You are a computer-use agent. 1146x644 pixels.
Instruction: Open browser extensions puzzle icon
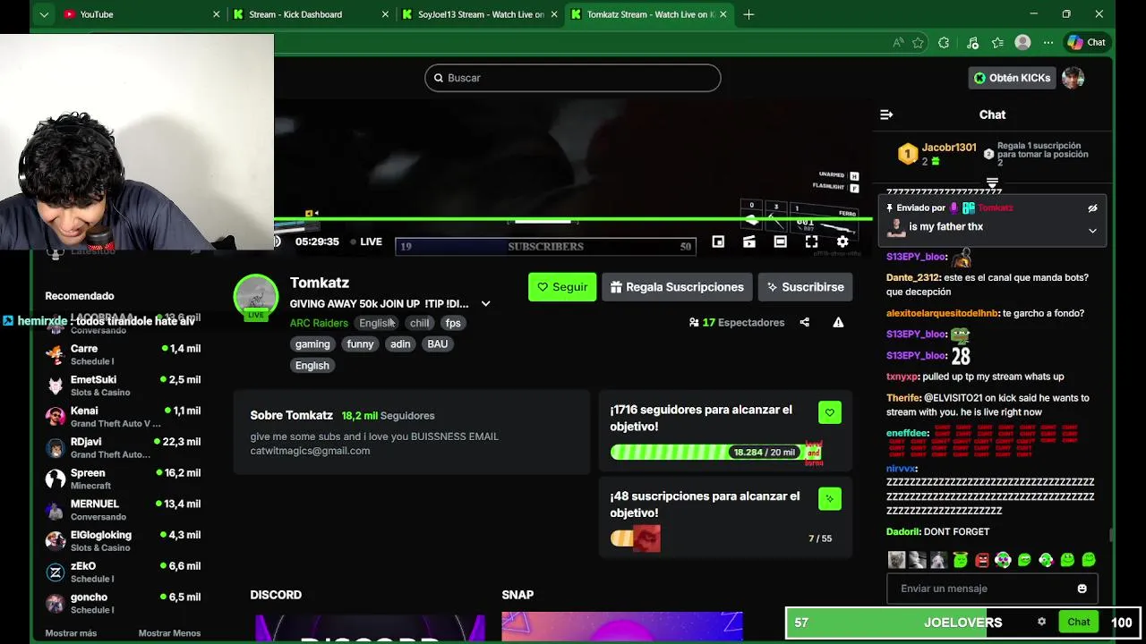pyautogui.click(x=944, y=42)
